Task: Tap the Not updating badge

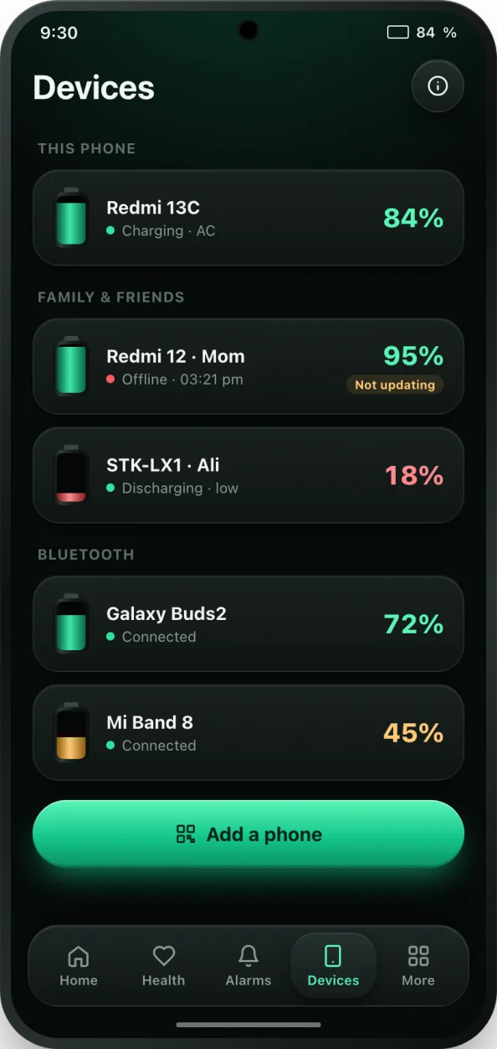Action: pyautogui.click(x=395, y=385)
